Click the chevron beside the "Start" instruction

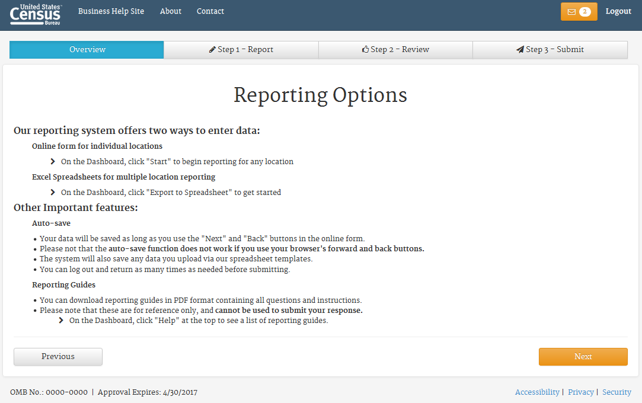[53, 161]
